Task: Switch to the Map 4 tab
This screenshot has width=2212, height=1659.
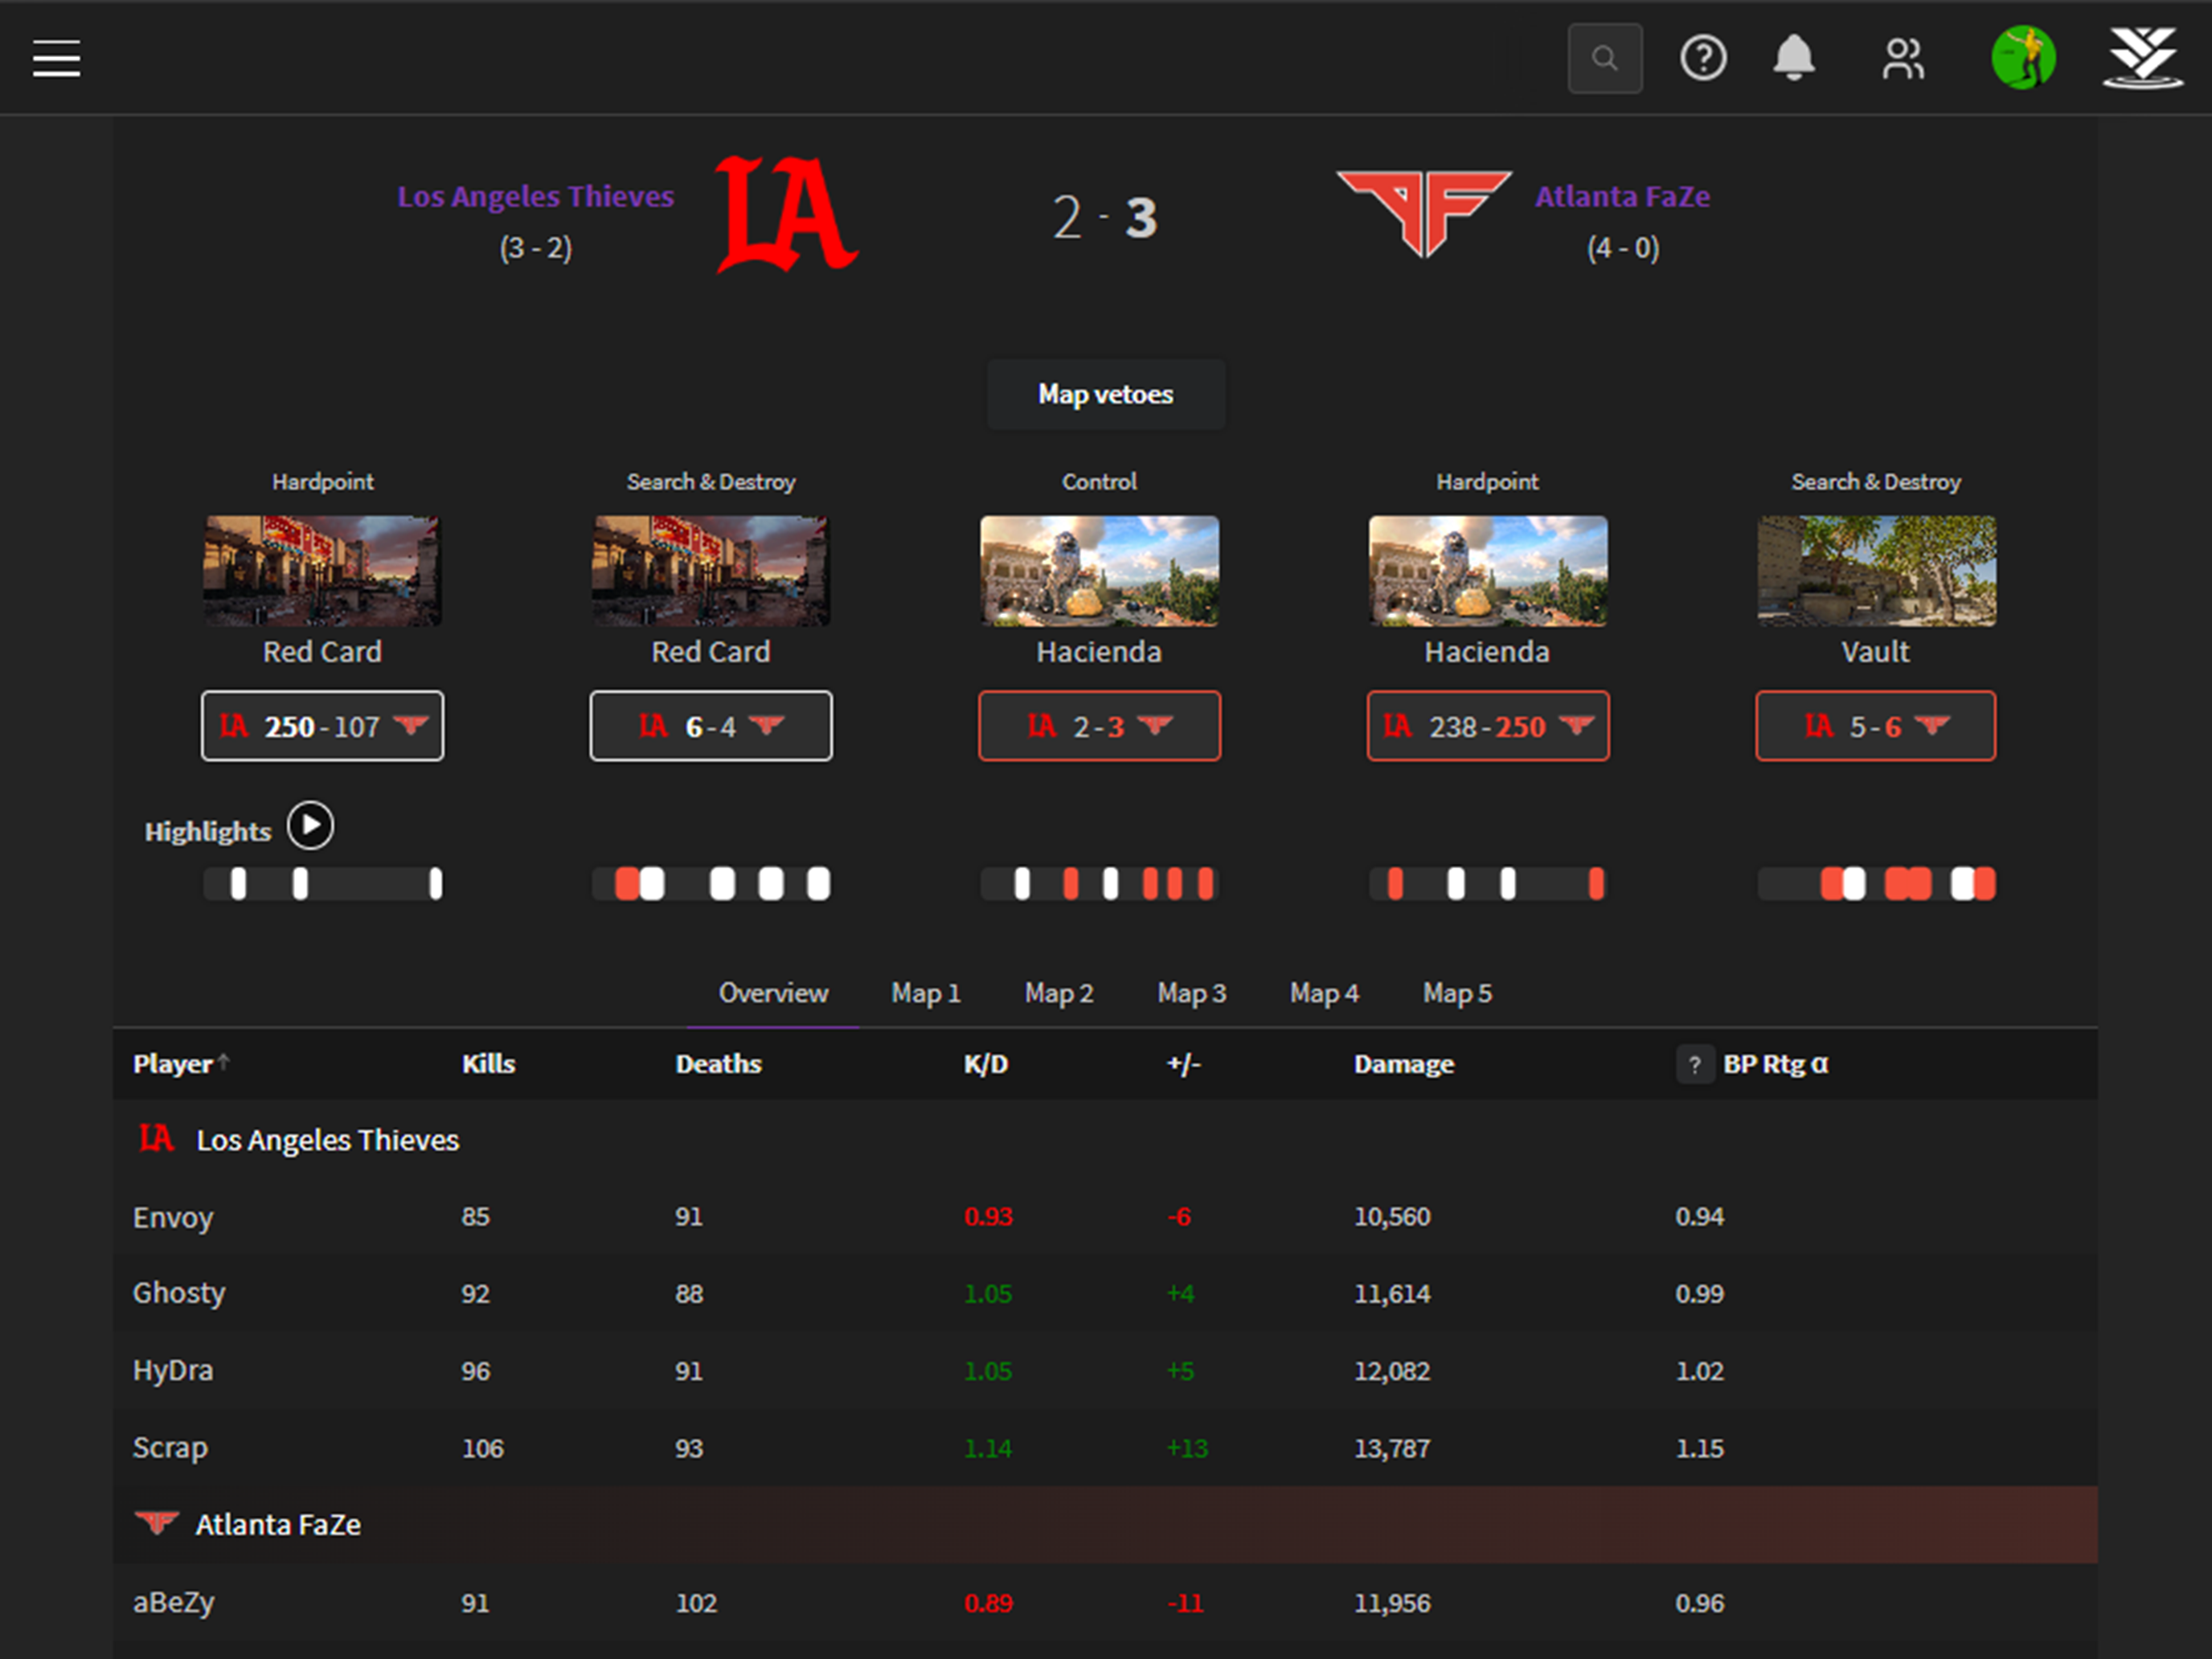Action: [x=1324, y=993]
